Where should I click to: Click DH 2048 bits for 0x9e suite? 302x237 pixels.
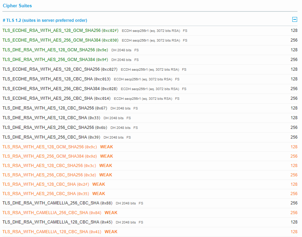(121, 50)
